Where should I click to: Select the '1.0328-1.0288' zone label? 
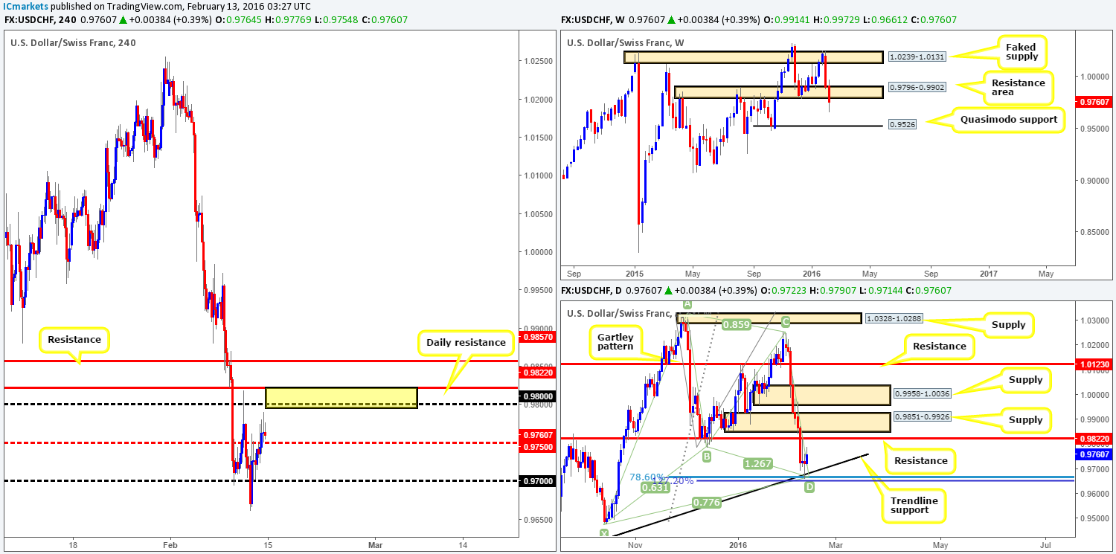[895, 318]
